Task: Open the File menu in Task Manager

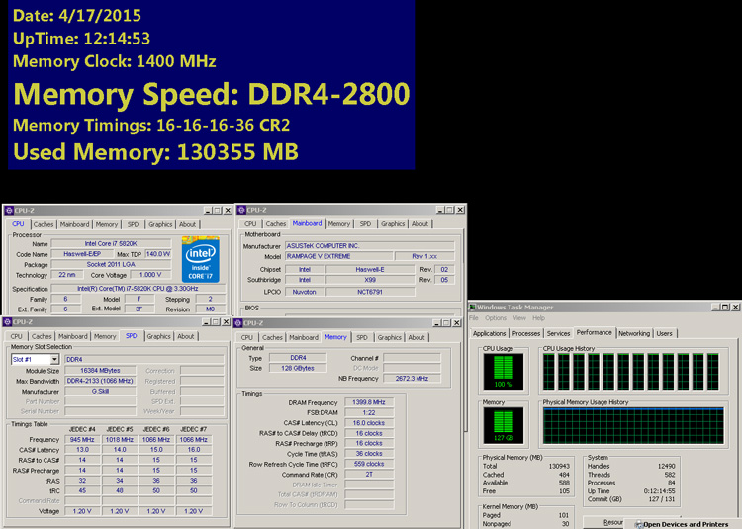Action: (474, 318)
